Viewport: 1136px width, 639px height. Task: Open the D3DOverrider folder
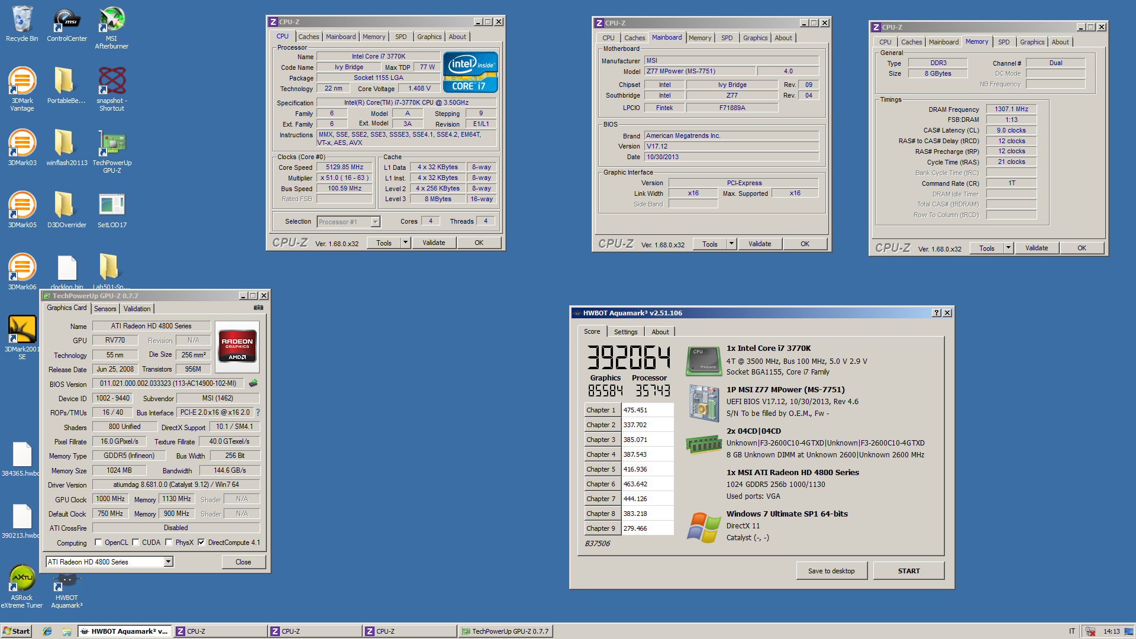(66, 209)
